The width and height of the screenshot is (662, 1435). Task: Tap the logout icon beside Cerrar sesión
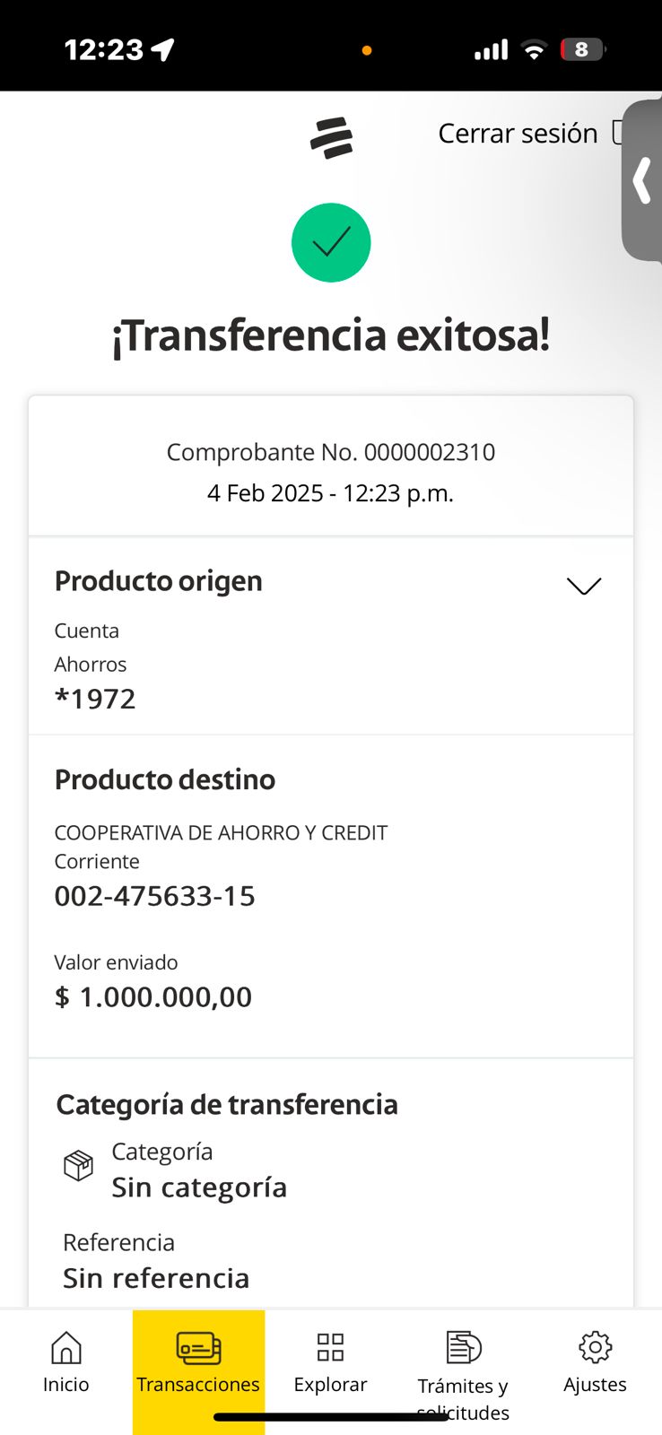pos(618,133)
